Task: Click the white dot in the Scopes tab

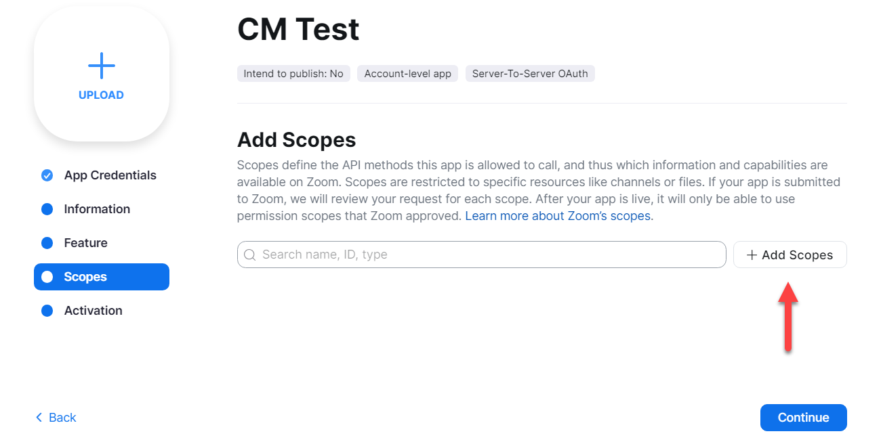Action: [47, 277]
